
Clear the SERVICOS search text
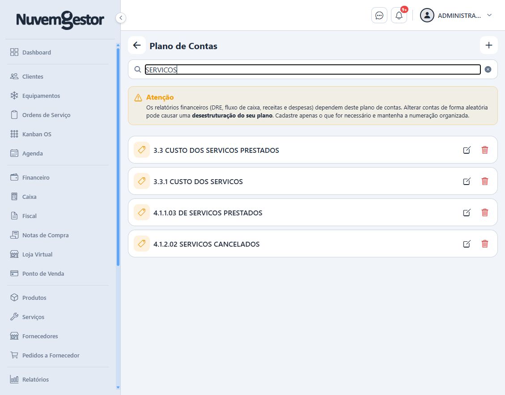click(x=488, y=69)
